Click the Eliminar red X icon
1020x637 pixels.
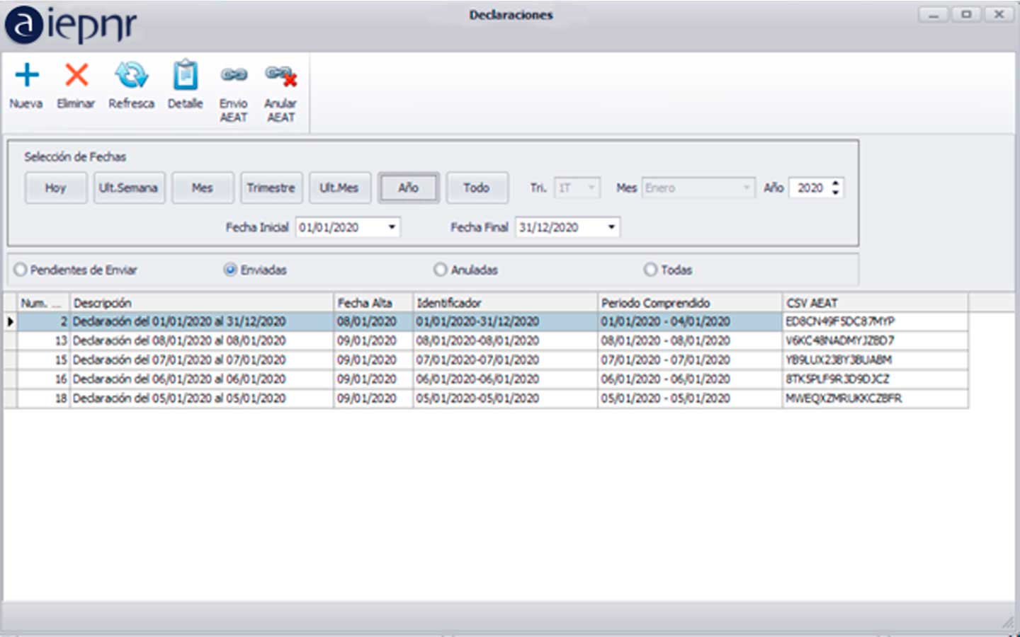point(76,75)
